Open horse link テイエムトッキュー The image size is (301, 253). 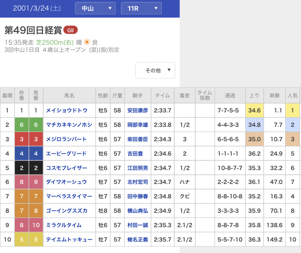click(69, 240)
